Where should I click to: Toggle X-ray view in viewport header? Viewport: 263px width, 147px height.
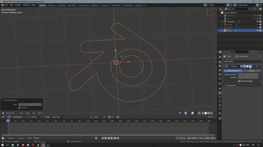coord(199,113)
